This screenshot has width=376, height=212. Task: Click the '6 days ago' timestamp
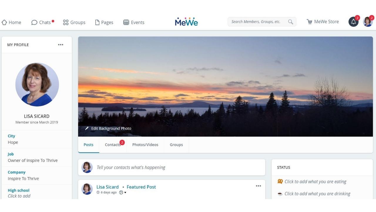[109, 193]
